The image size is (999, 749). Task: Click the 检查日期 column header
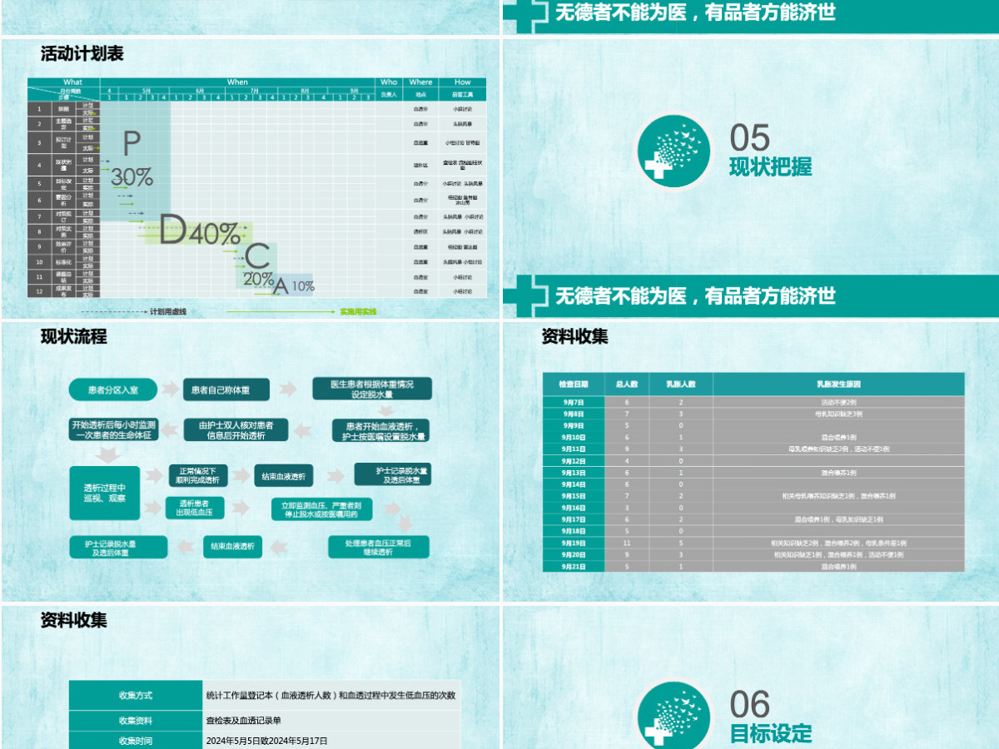574,384
